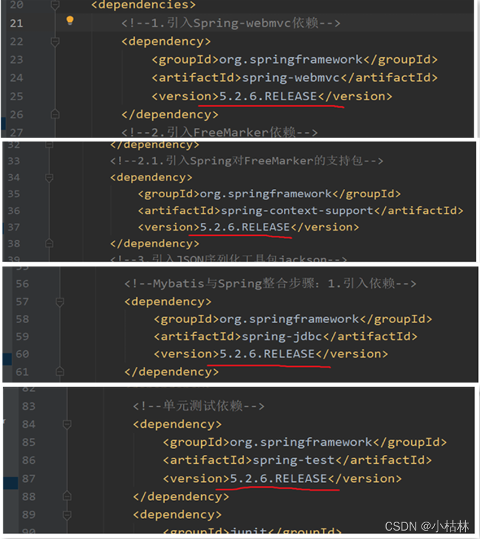The height and width of the screenshot is (539, 480).
Task: Click the closing dependency tag on line 61
Action: [x=172, y=371]
